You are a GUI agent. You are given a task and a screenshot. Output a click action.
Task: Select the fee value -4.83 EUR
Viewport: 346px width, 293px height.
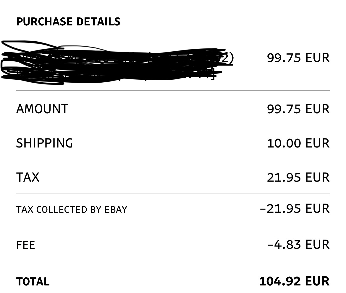point(298,245)
